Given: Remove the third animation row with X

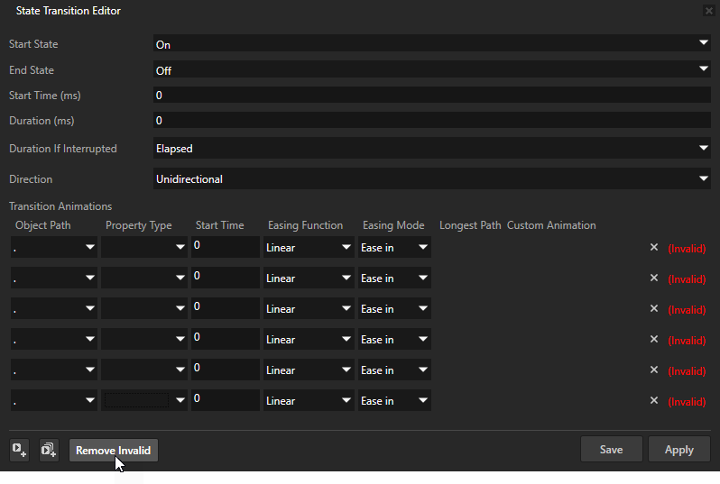Looking at the screenshot, I should point(654,309).
